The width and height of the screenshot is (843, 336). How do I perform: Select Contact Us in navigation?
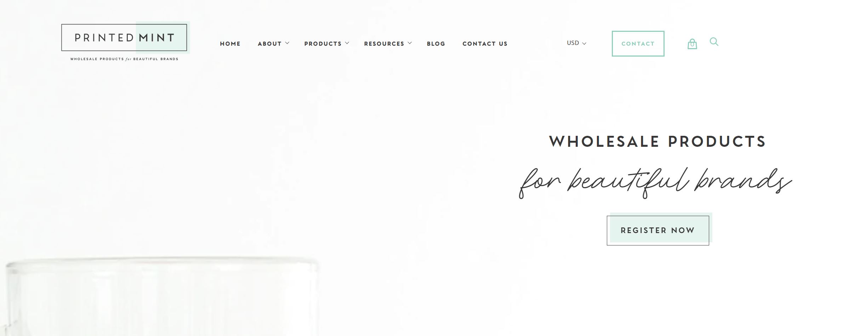[485, 44]
